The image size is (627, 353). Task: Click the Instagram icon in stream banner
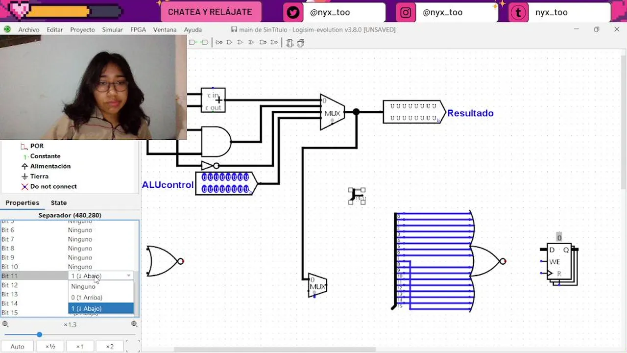click(x=406, y=12)
